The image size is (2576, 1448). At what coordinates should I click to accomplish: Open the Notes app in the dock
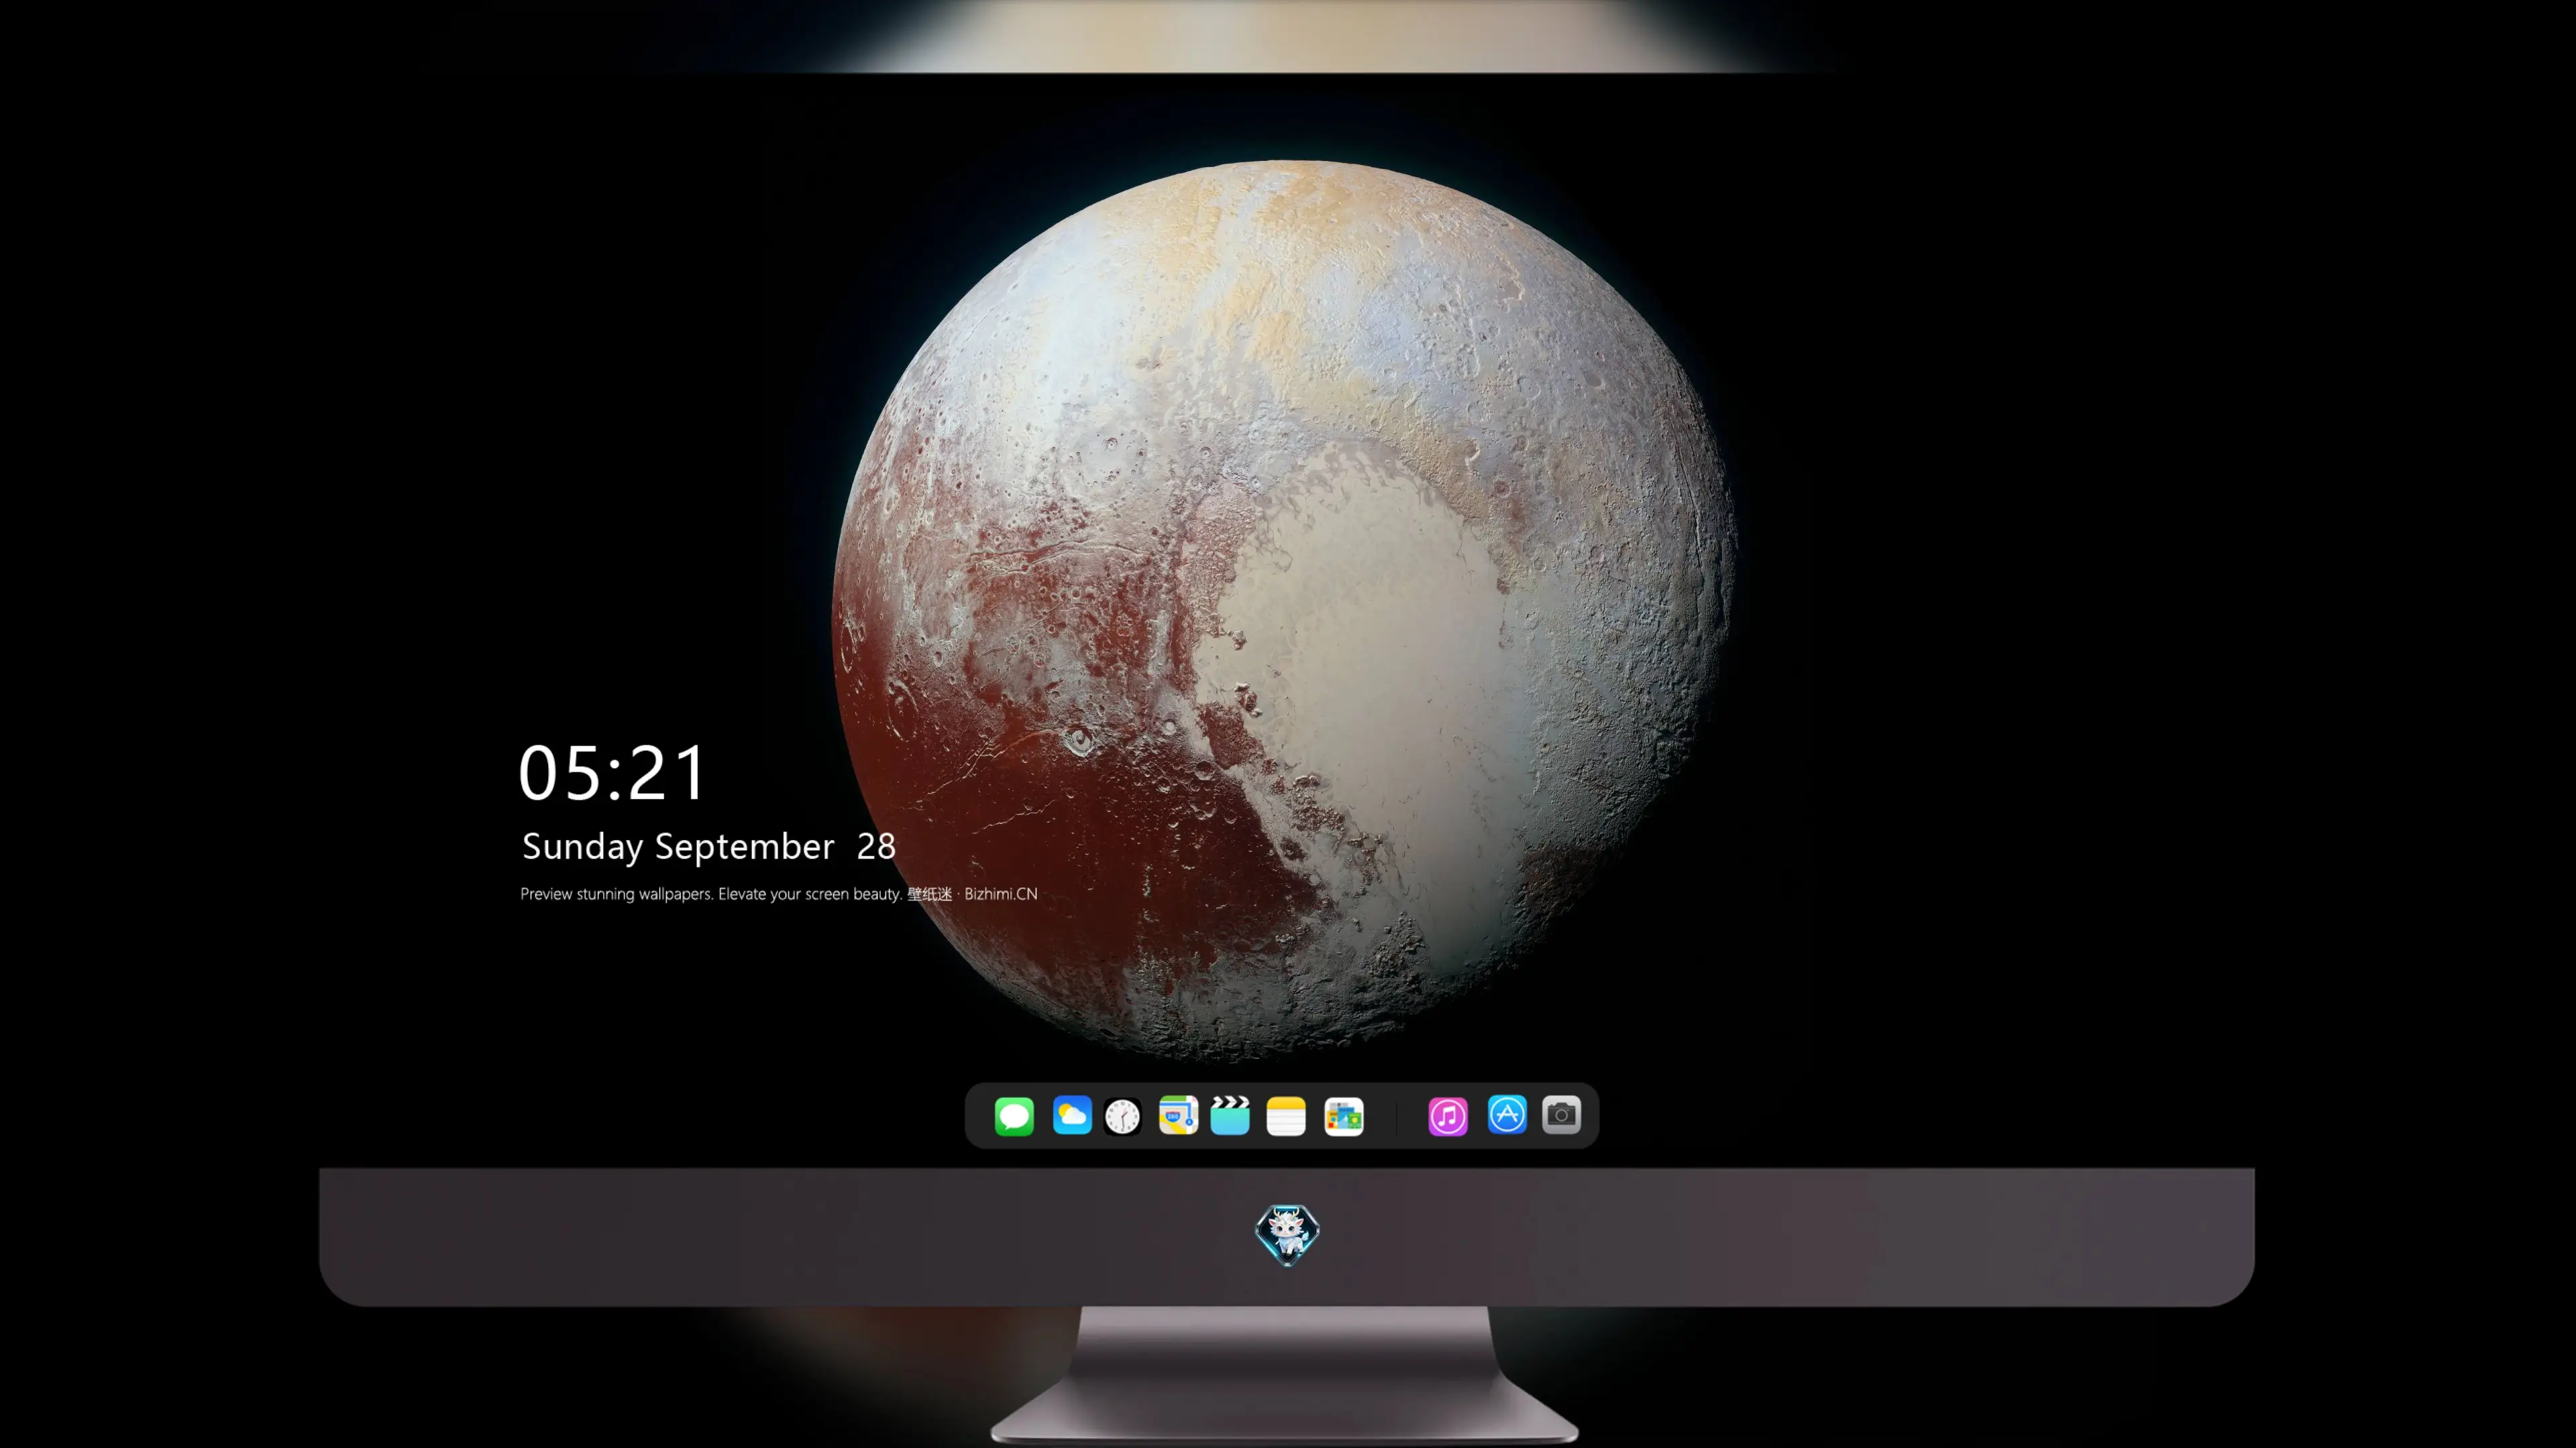(1286, 1115)
